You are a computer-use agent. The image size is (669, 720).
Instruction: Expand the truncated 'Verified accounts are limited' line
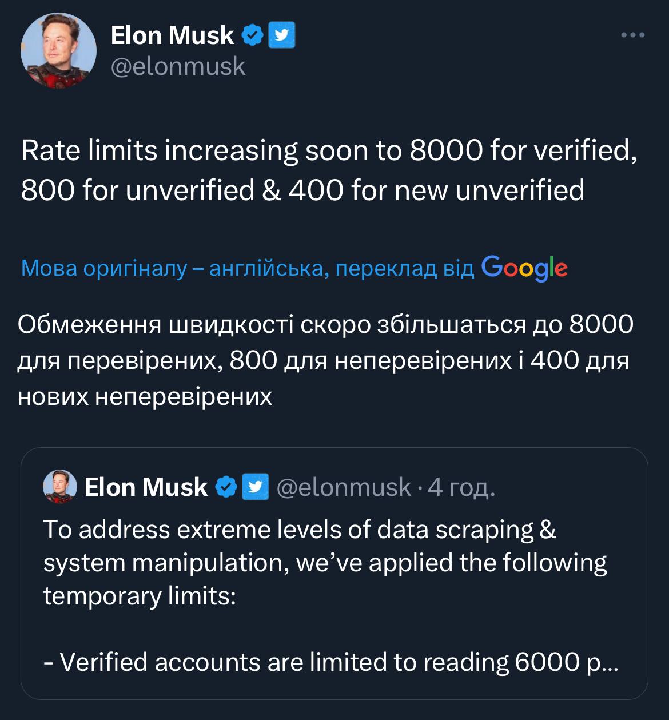click(x=330, y=662)
